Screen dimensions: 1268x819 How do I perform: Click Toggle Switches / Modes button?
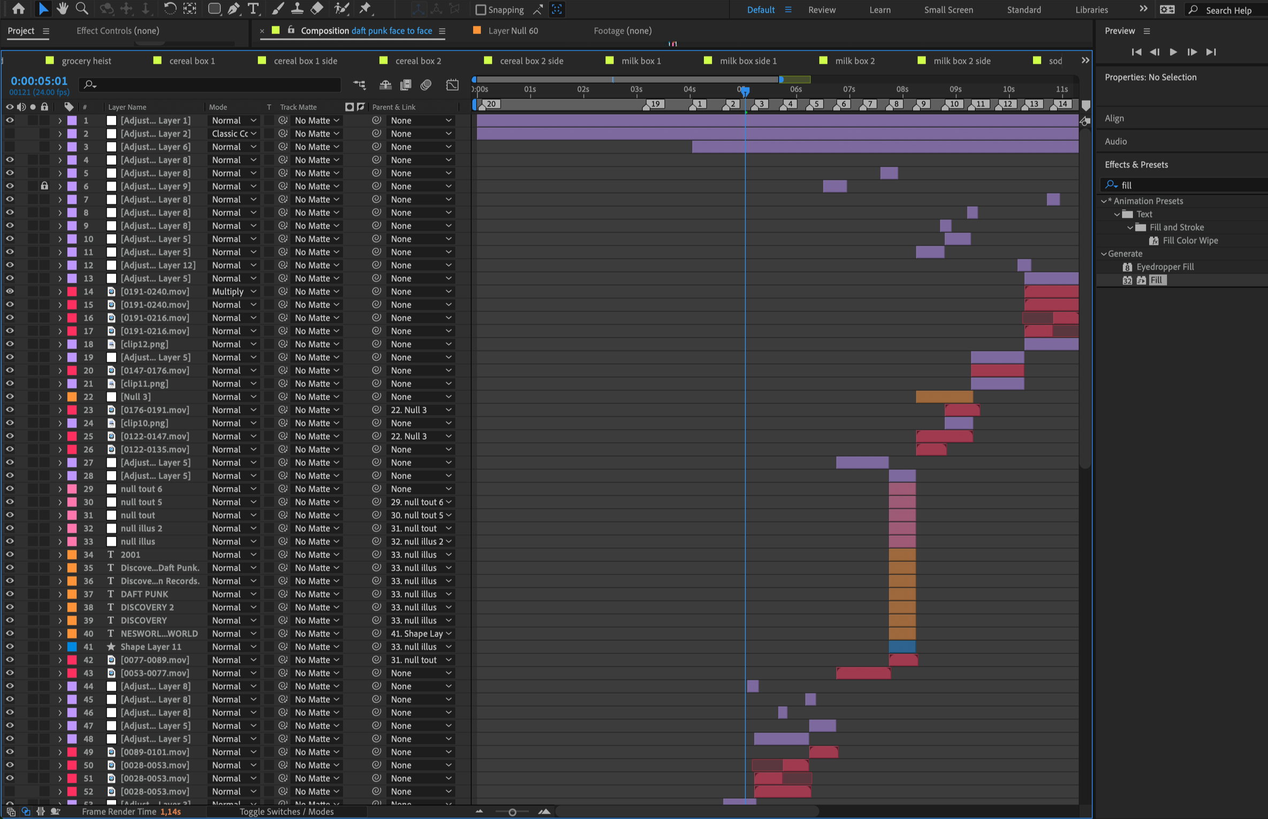[x=286, y=812]
